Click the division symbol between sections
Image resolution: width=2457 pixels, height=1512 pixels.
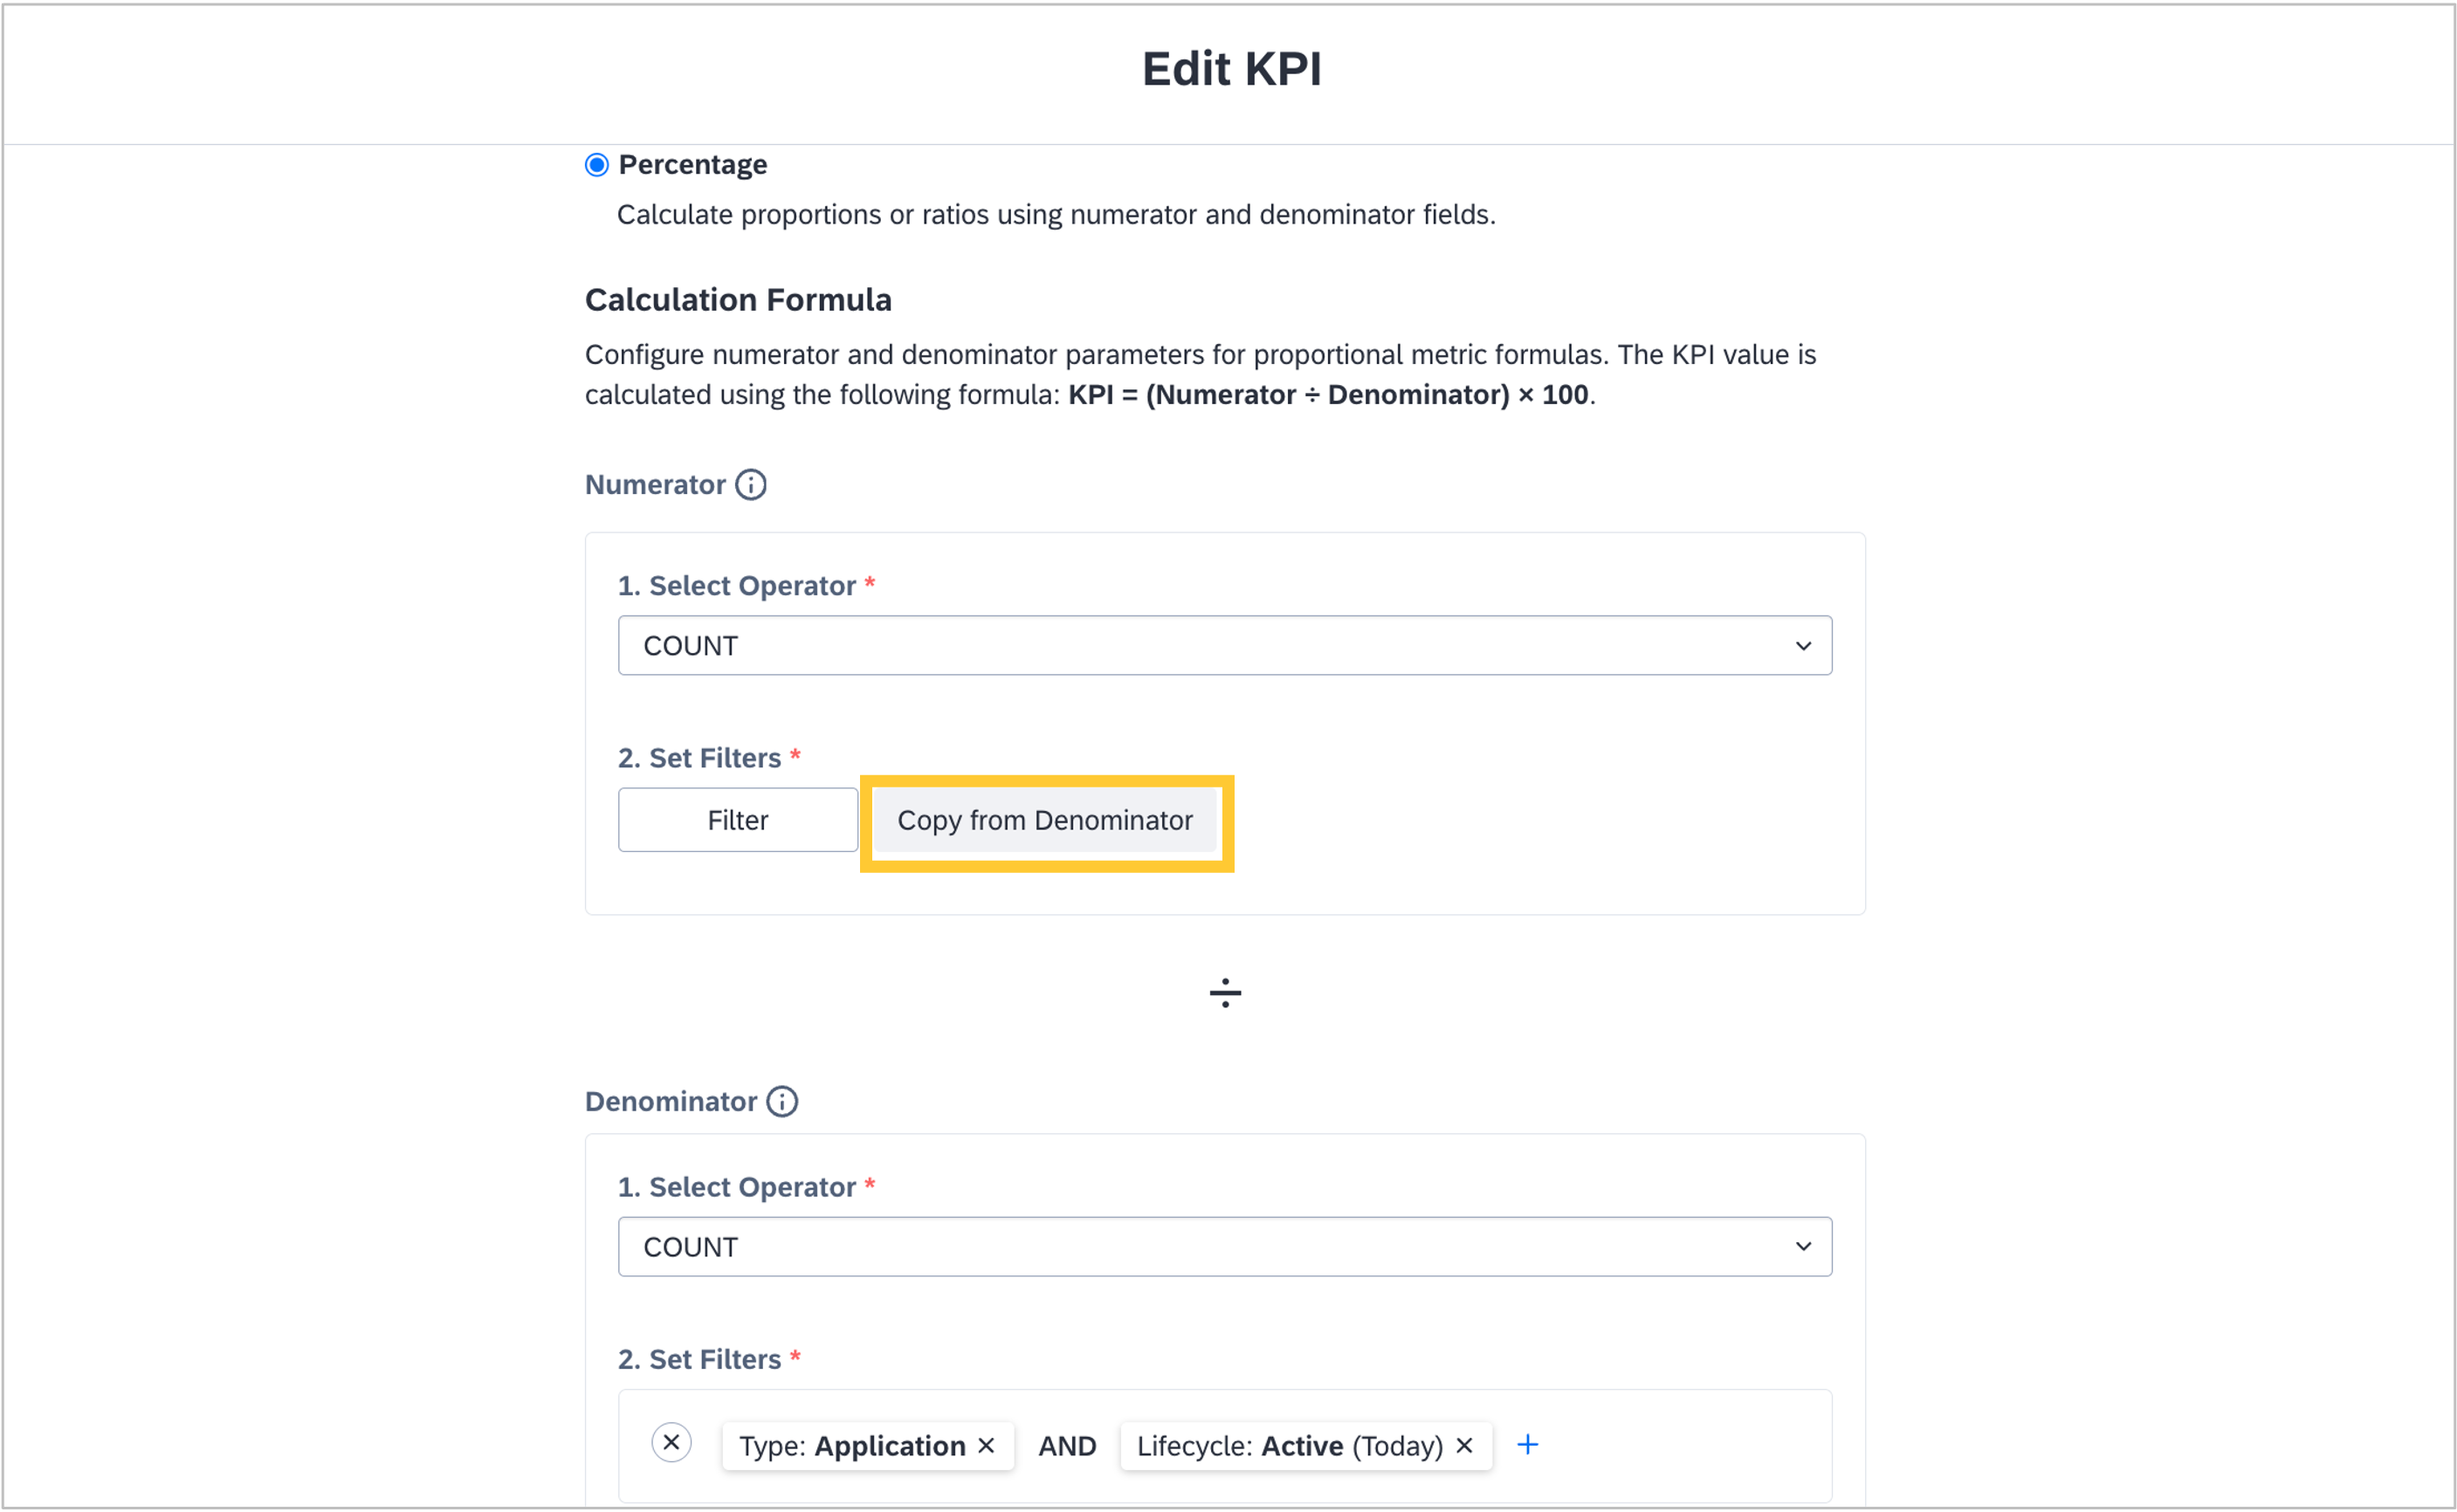(x=1225, y=993)
